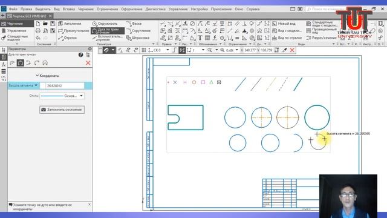Collapse the Координаты section
The width and height of the screenshot is (387, 218).
click(47, 76)
